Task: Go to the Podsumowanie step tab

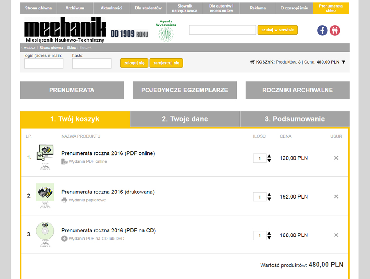Action: coord(294,119)
